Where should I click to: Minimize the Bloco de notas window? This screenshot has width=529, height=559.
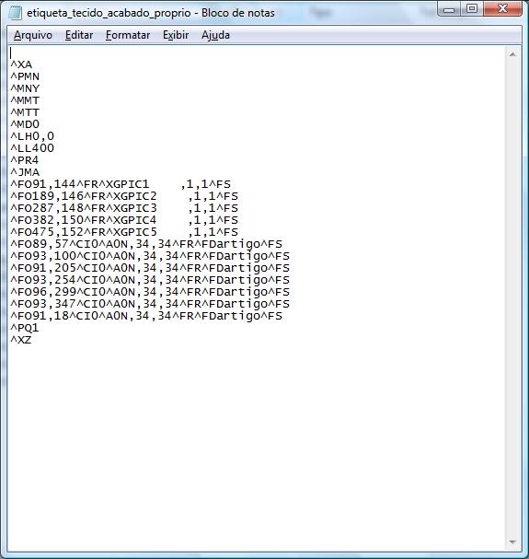449,8
